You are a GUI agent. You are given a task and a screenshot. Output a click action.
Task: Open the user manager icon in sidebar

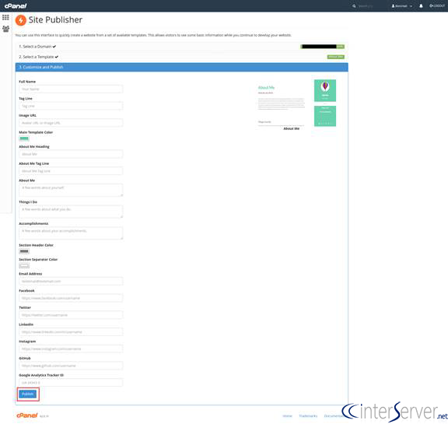click(5, 29)
